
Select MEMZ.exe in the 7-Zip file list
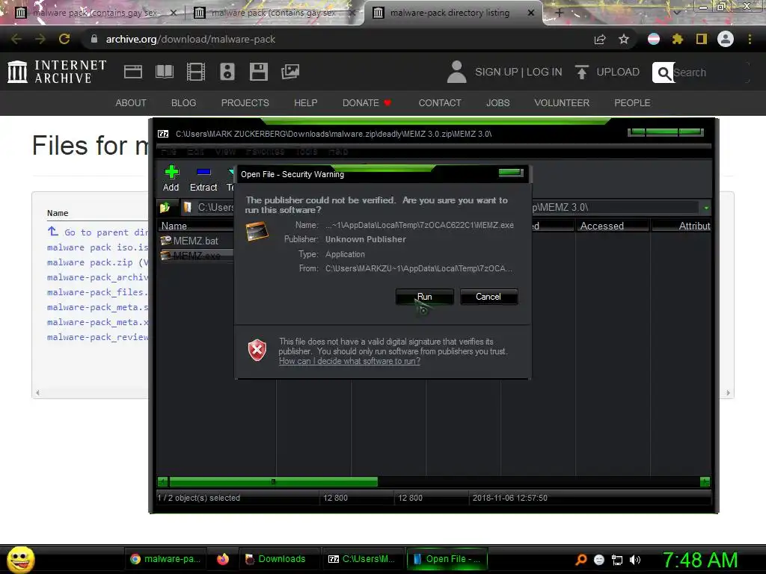coord(195,256)
